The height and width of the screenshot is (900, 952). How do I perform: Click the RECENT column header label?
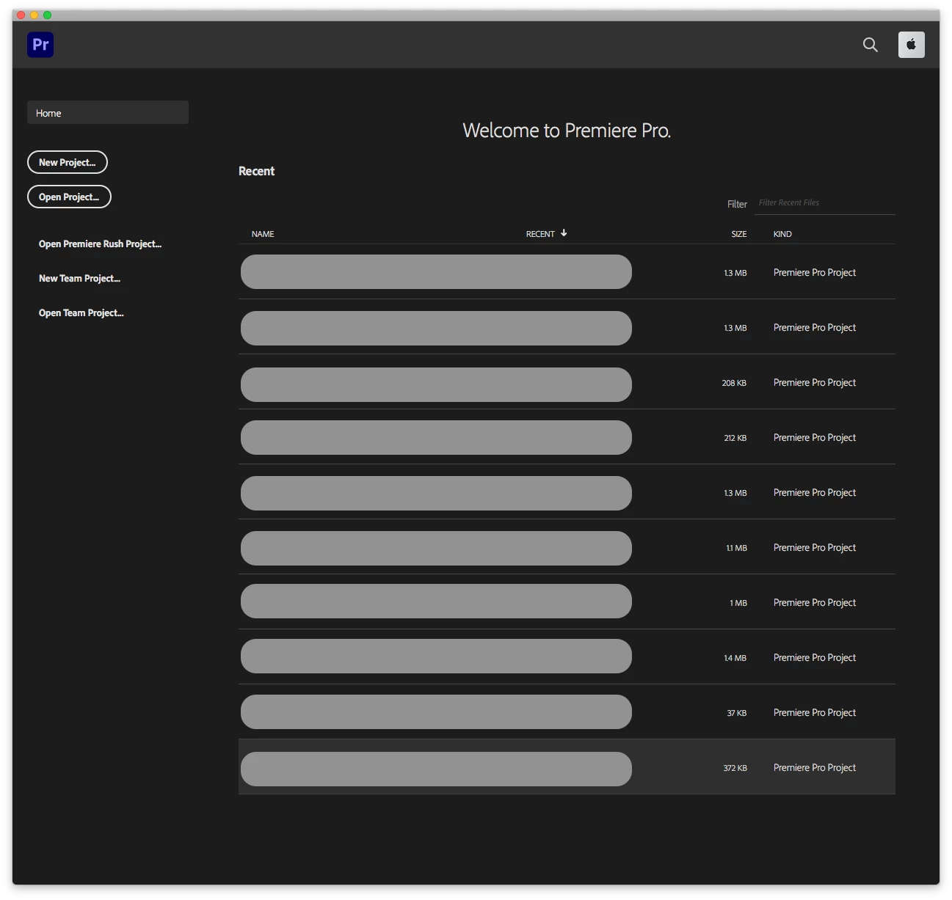[x=540, y=234]
